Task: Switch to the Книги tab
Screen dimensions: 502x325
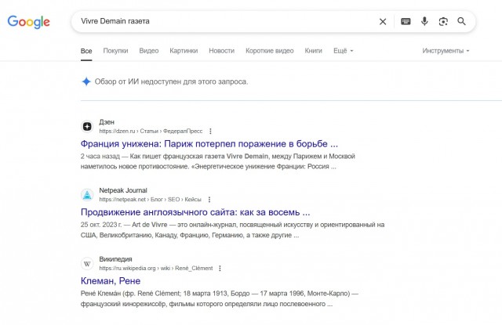Action: [314, 50]
